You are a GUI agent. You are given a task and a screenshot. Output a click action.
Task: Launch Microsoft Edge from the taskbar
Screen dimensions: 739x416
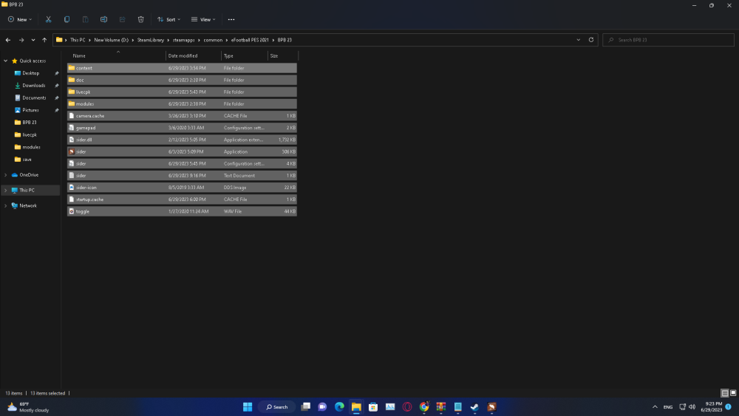(339, 406)
